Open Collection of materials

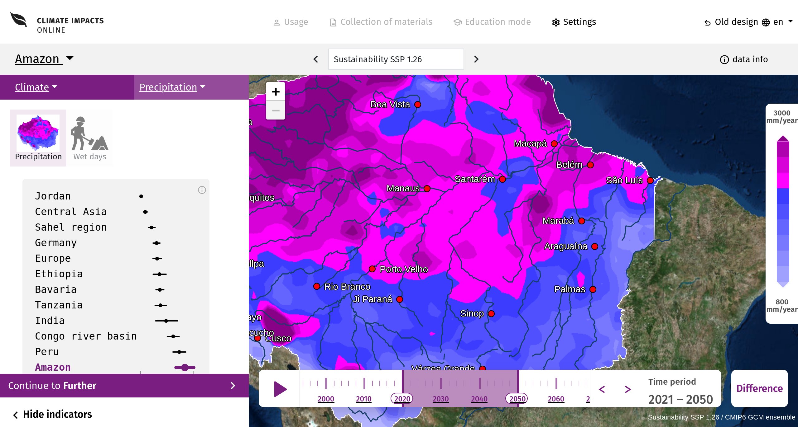click(381, 22)
